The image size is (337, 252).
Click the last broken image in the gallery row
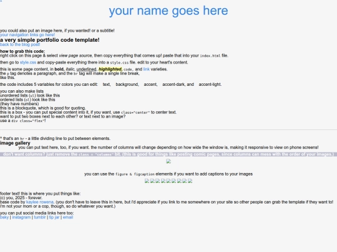(x=190, y=181)
